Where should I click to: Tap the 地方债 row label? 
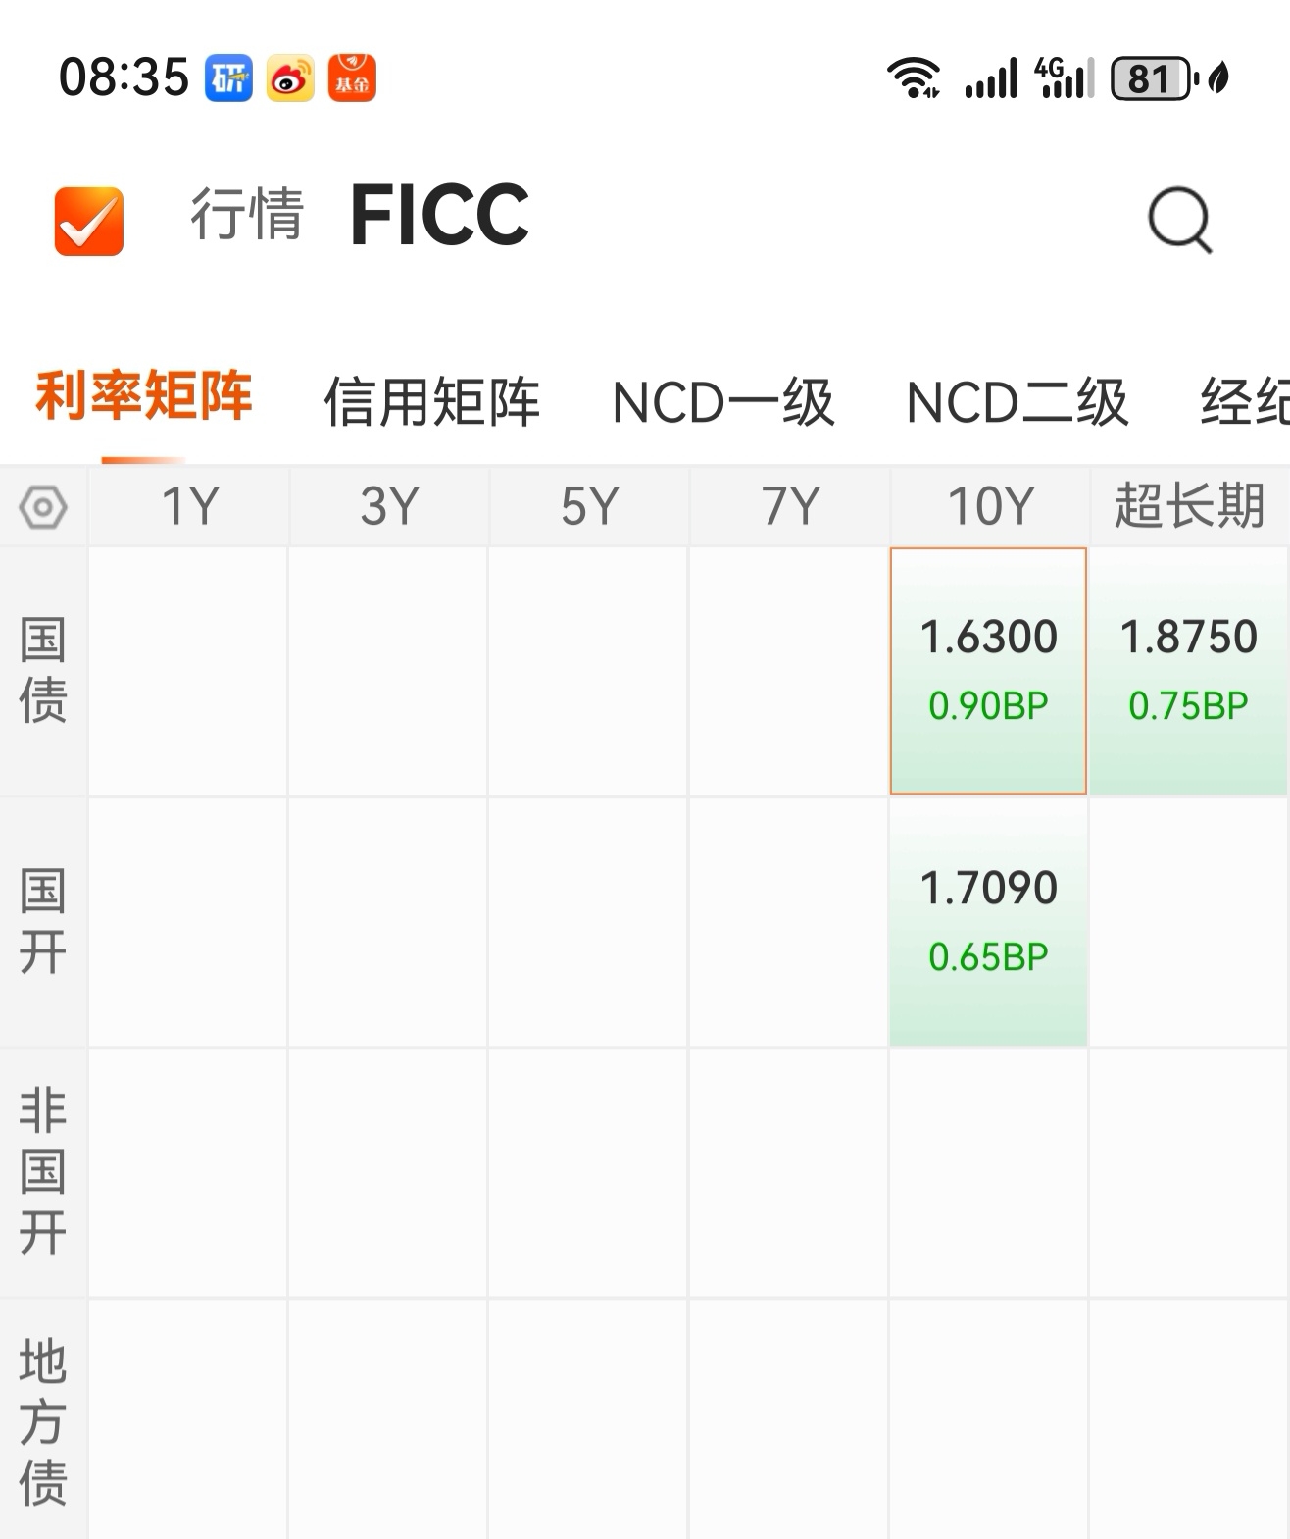tap(43, 1421)
